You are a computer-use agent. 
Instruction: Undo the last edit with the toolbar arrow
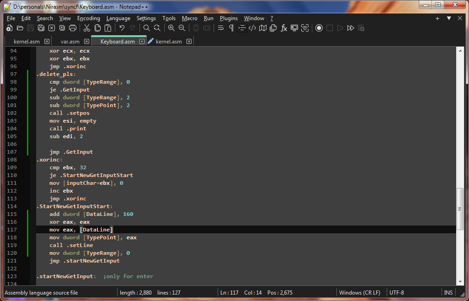[x=122, y=28]
